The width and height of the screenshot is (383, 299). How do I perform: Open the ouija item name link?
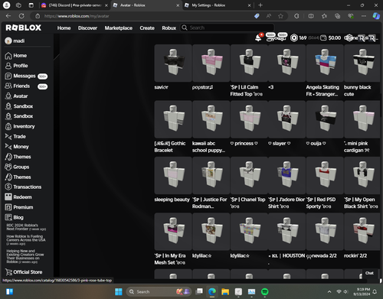click(316, 144)
